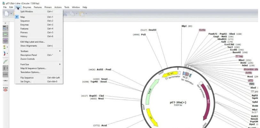Select the yellow f1 ori feature on map
The width and height of the screenshot is (260, 128).
point(170,75)
